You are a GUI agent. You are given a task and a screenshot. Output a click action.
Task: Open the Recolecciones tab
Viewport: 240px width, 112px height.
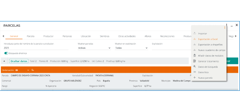coord(167,36)
